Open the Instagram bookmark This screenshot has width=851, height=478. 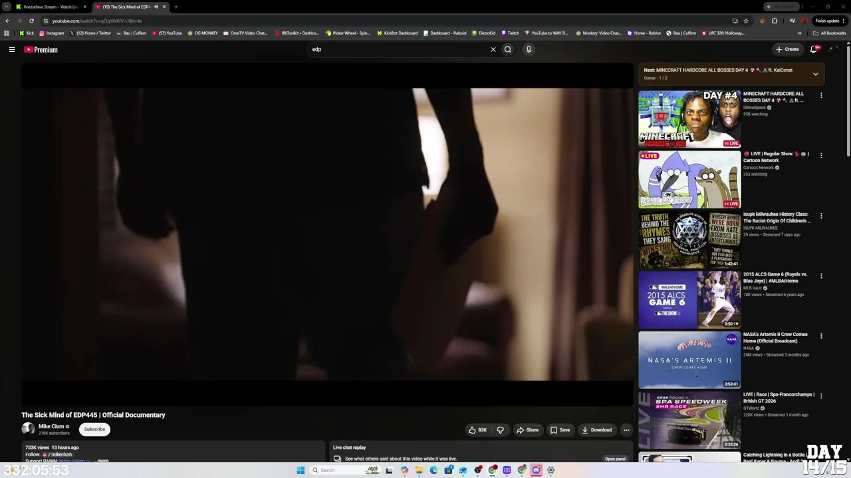pyautogui.click(x=52, y=33)
